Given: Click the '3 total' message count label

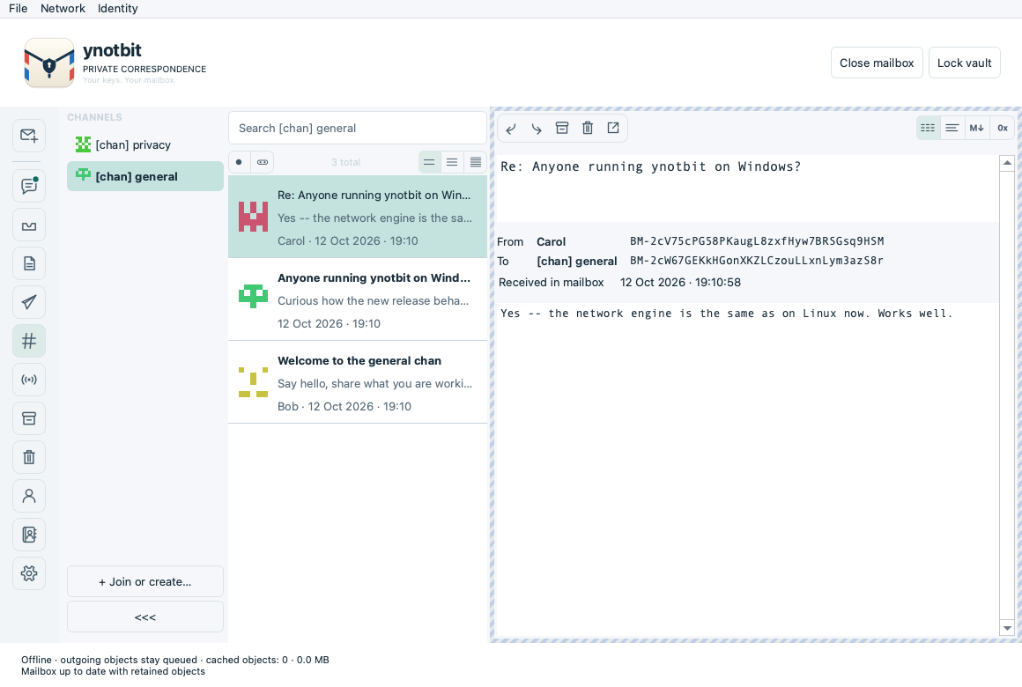Looking at the screenshot, I should [x=345, y=162].
